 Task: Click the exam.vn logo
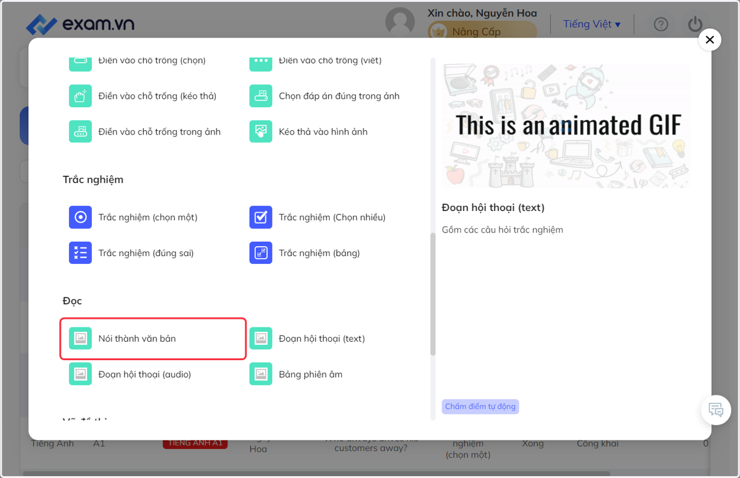80,24
